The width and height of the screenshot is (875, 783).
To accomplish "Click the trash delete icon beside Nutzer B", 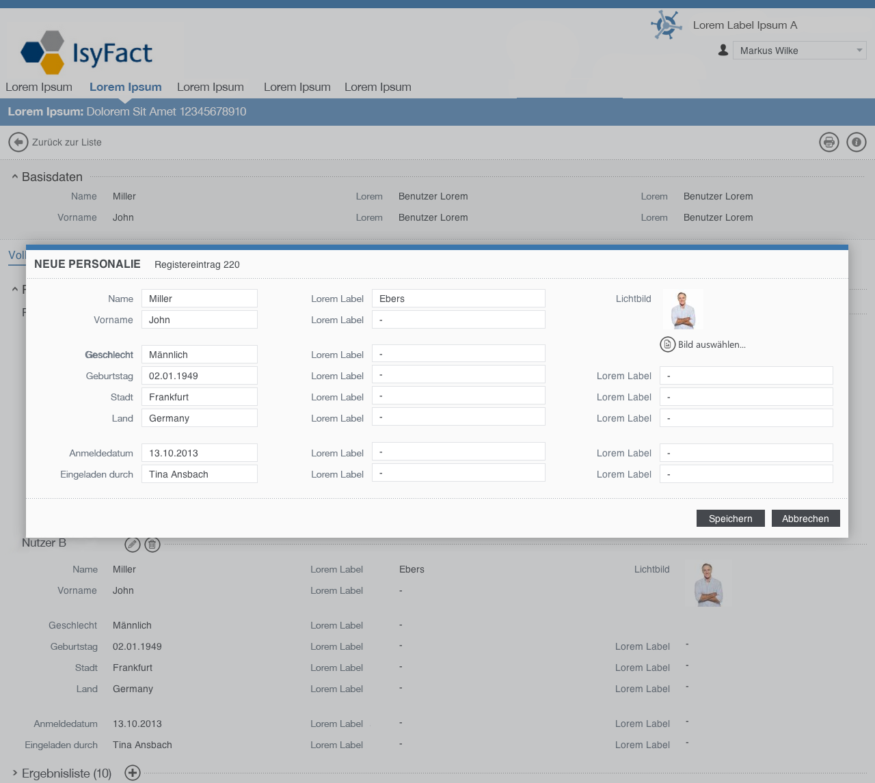I will tap(152, 545).
